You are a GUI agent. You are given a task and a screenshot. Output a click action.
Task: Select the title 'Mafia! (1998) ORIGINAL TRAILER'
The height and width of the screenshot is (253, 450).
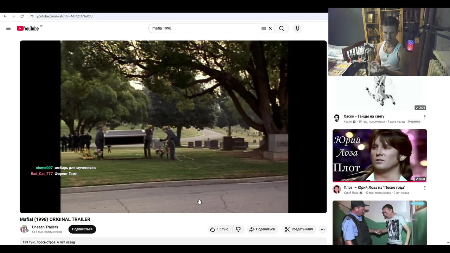pos(55,219)
